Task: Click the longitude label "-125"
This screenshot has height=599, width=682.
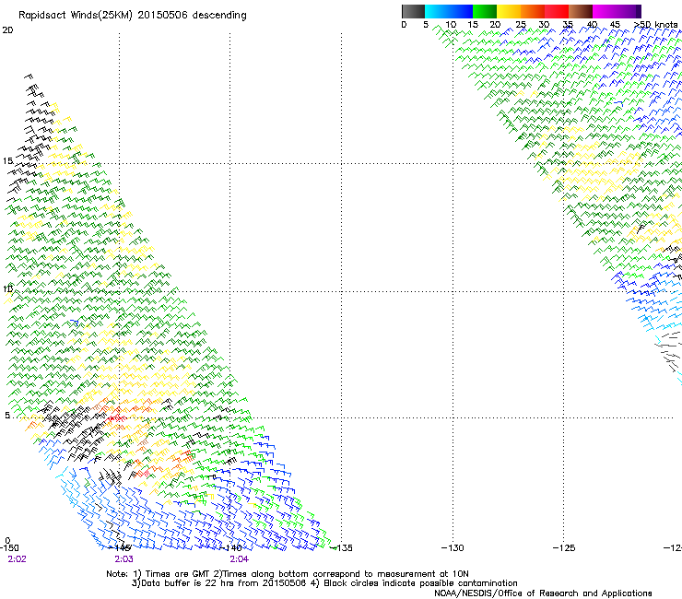Action: coord(564,548)
